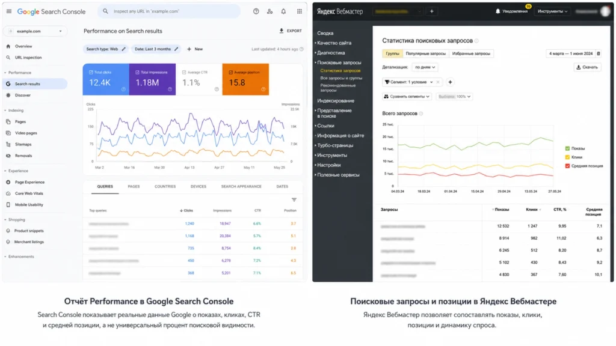Select the Популярные запросы tab

(x=425, y=53)
